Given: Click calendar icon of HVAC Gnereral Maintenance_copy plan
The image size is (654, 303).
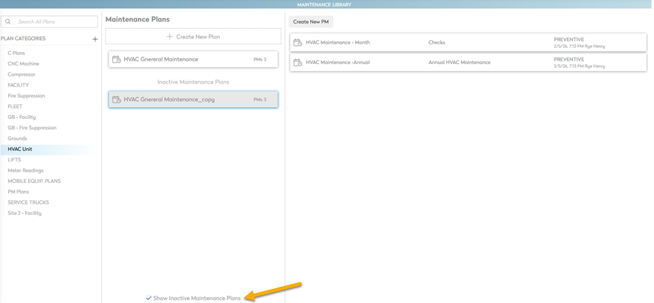Looking at the screenshot, I should [x=116, y=99].
